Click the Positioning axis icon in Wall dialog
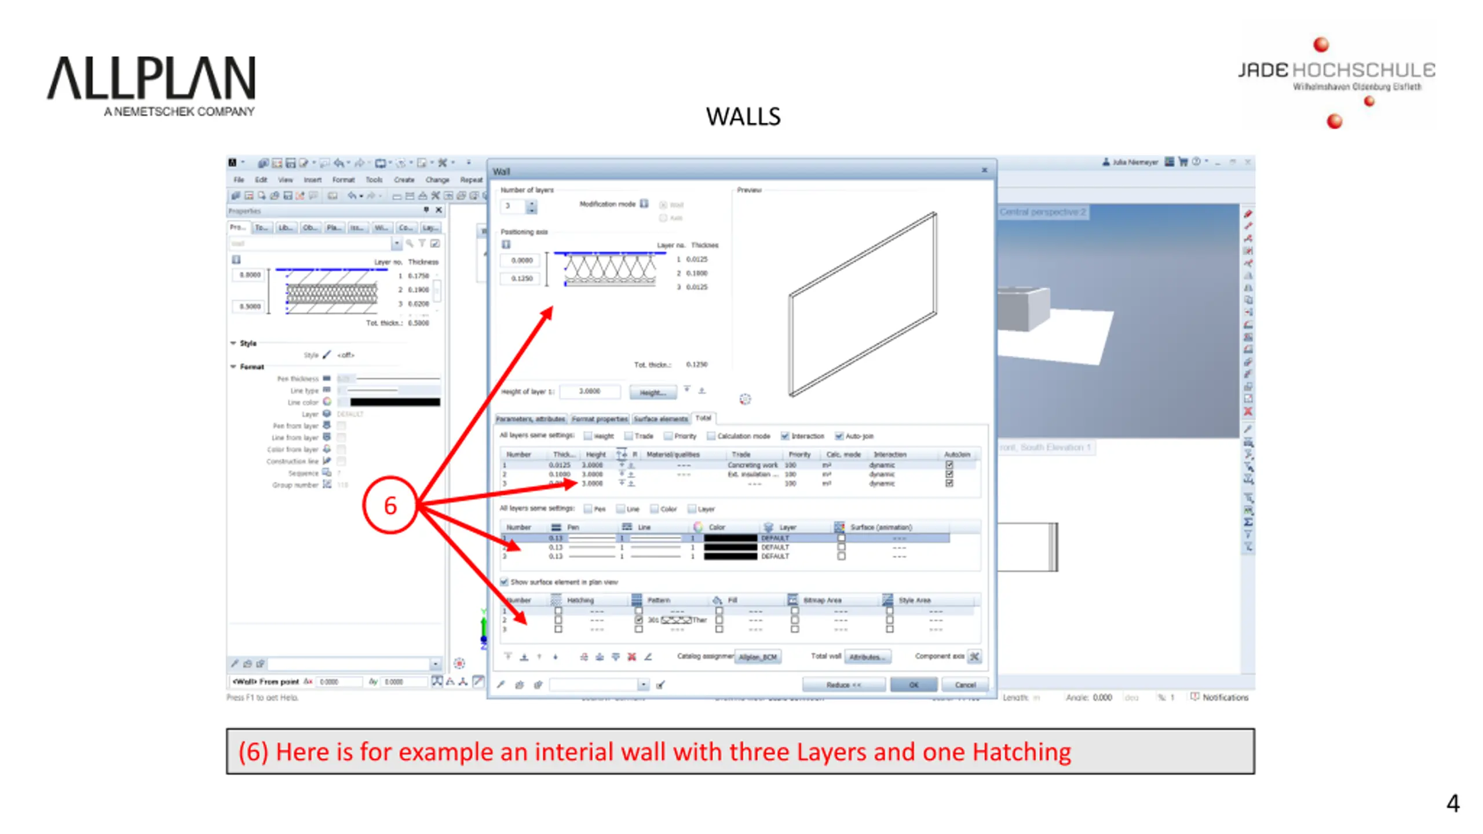Screen dimensions: 1483x834 click(506, 244)
